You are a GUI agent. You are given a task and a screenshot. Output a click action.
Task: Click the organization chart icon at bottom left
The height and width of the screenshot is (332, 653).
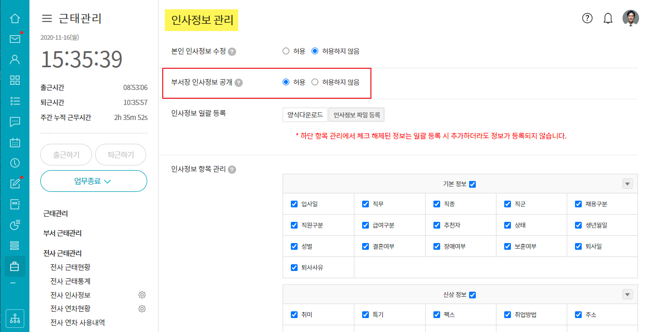(15, 319)
